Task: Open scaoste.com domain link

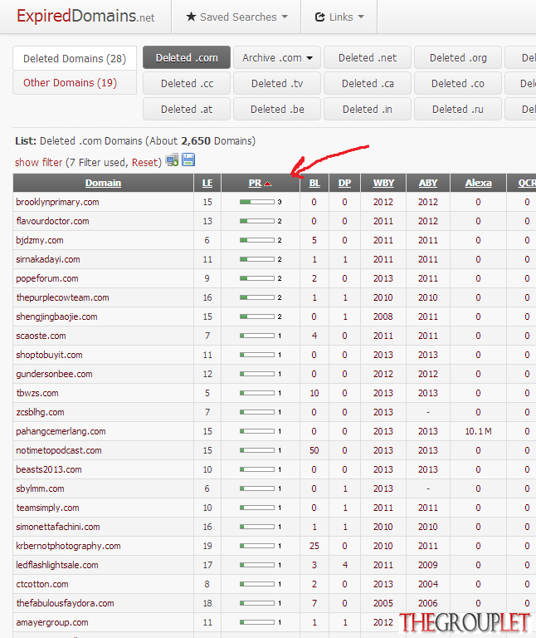Action: pos(41,336)
